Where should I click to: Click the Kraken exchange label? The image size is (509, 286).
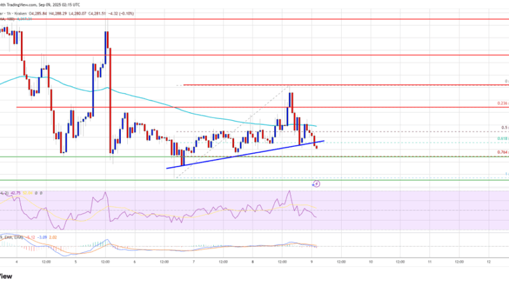click(x=22, y=13)
